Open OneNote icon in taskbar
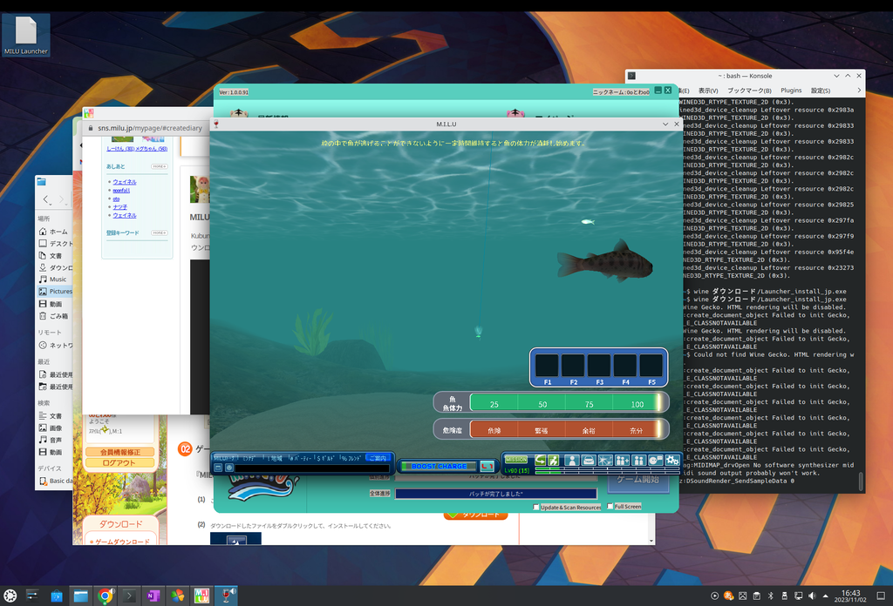The image size is (893, 606). 153,596
